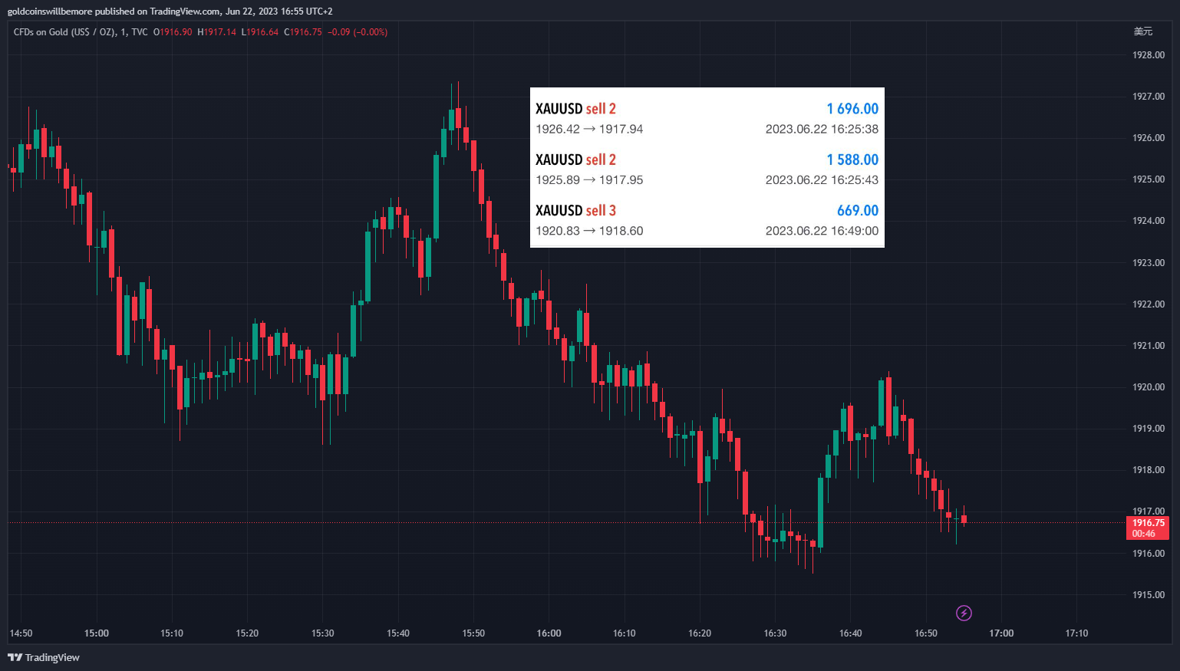Click the timestamp 2023.06.22 16:25:43
The width and height of the screenshot is (1180, 671).
click(x=822, y=179)
